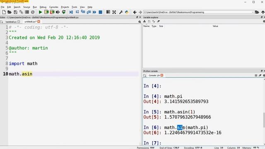This screenshot has width=265, height=149.
Task: Open the PYTHONPATH manager icon
Action: click(x=127, y=12)
